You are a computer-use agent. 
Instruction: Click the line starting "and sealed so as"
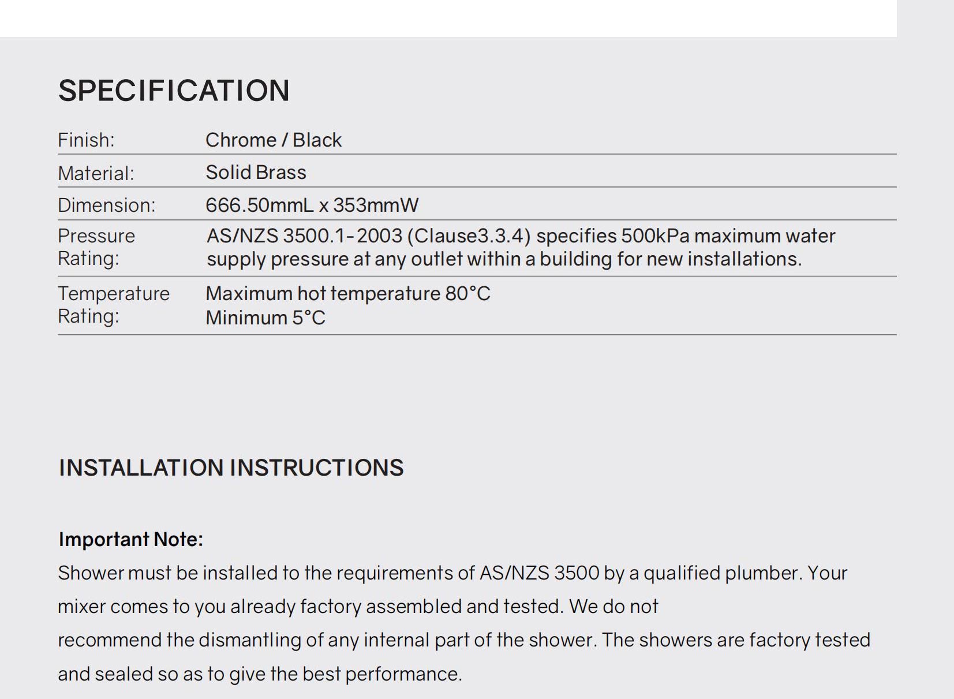click(x=260, y=674)
